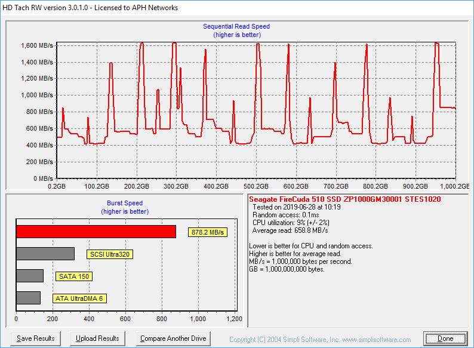The height and width of the screenshot is (348, 474).
Task: Click the www.simplisoftware.com copyright text
Action: (x=320, y=339)
